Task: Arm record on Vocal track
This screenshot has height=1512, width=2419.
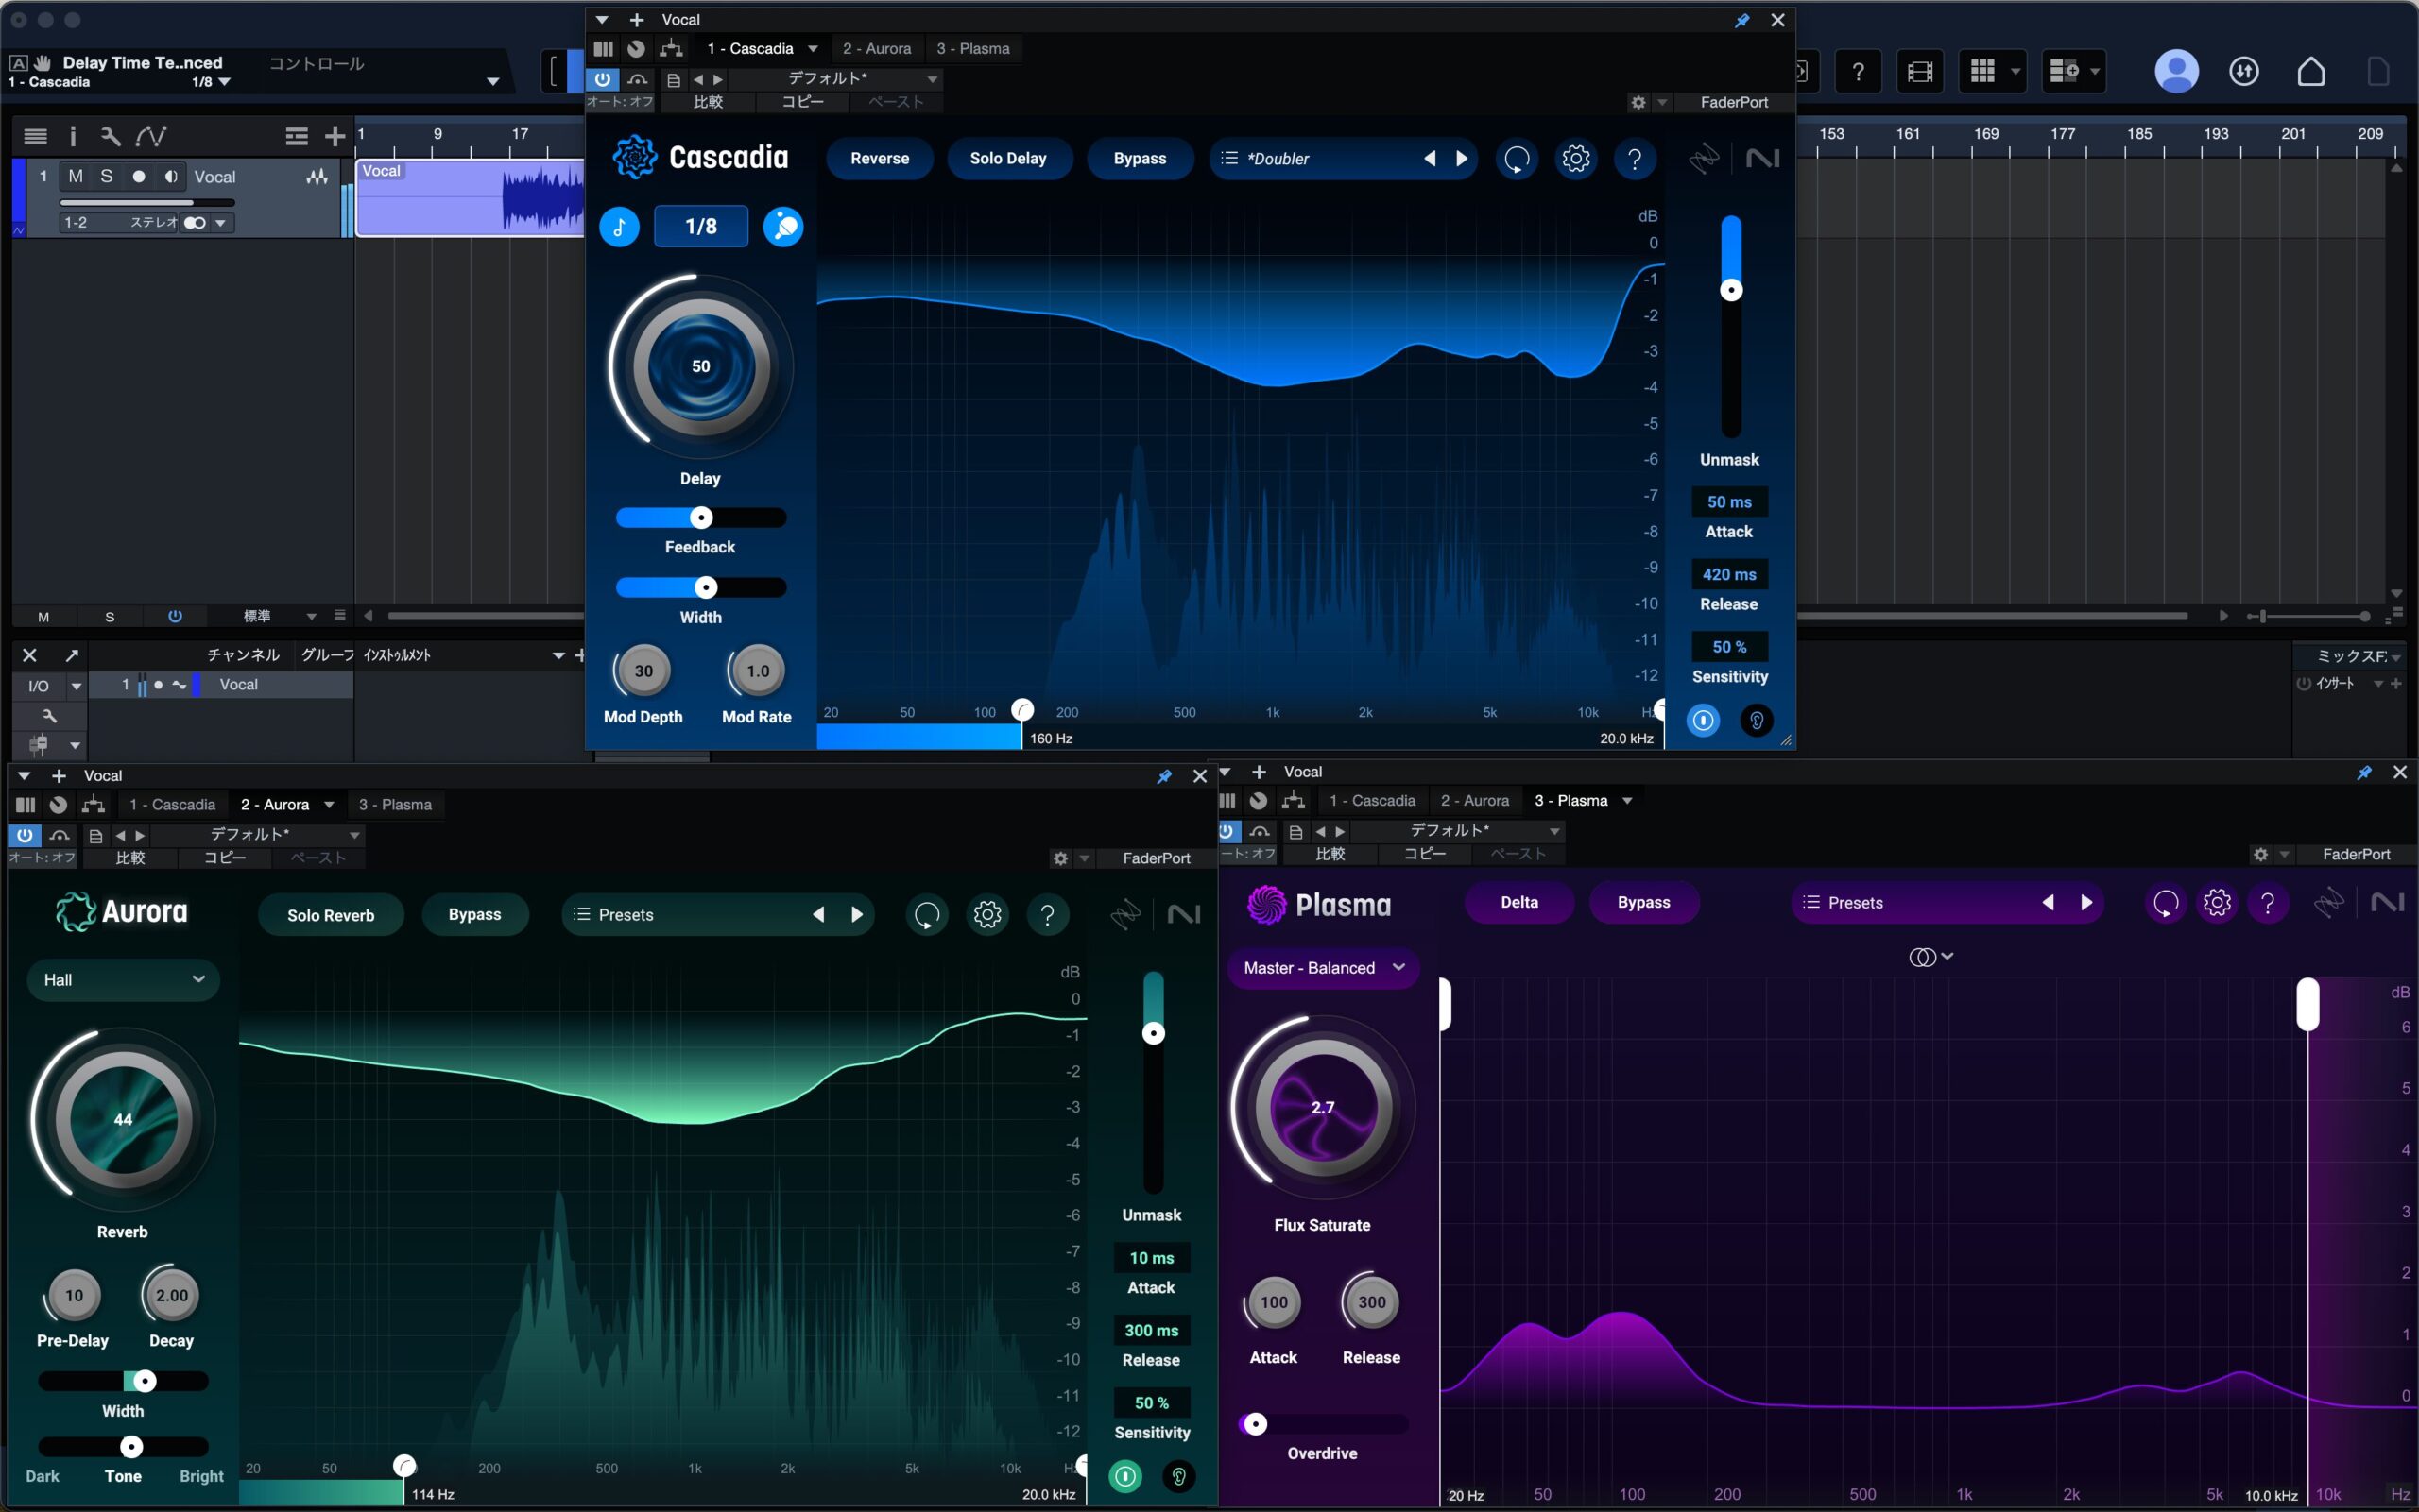Action: coord(139,176)
